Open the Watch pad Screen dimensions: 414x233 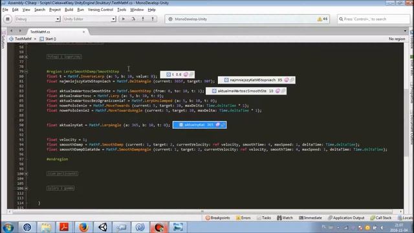pos(285,218)
